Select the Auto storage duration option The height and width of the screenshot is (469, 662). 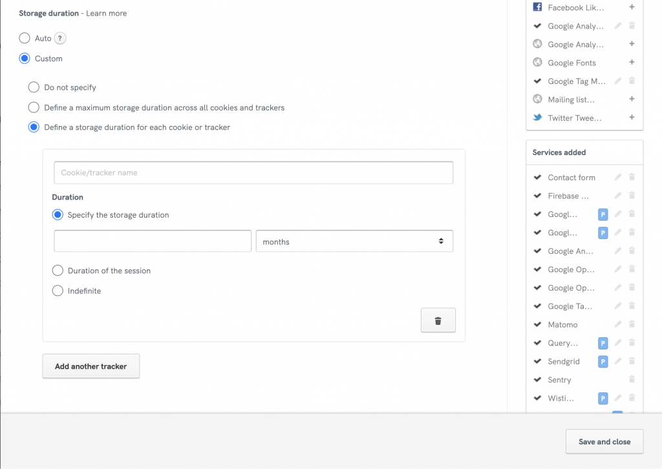pos(25,39)
